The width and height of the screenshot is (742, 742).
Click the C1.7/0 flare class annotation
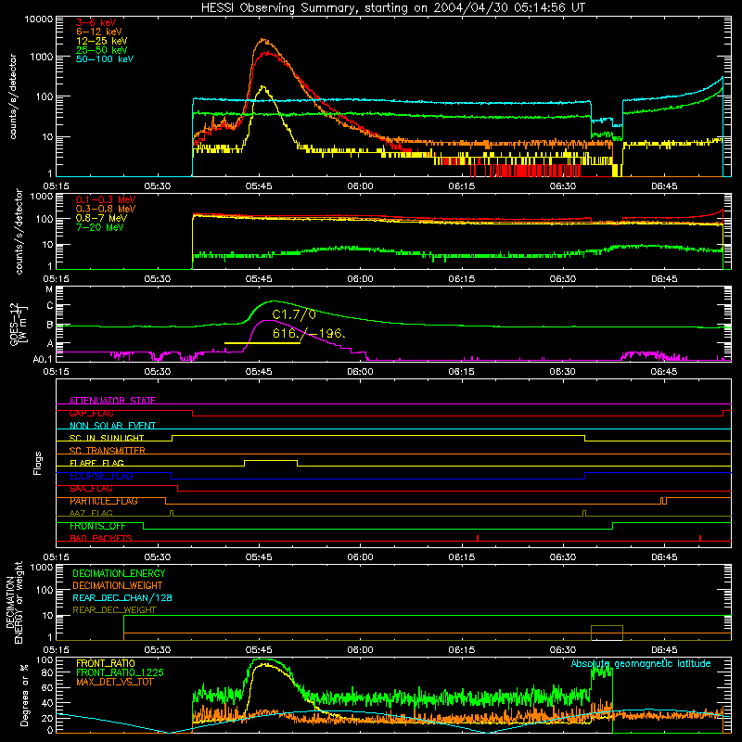click(x=294, y=314)
